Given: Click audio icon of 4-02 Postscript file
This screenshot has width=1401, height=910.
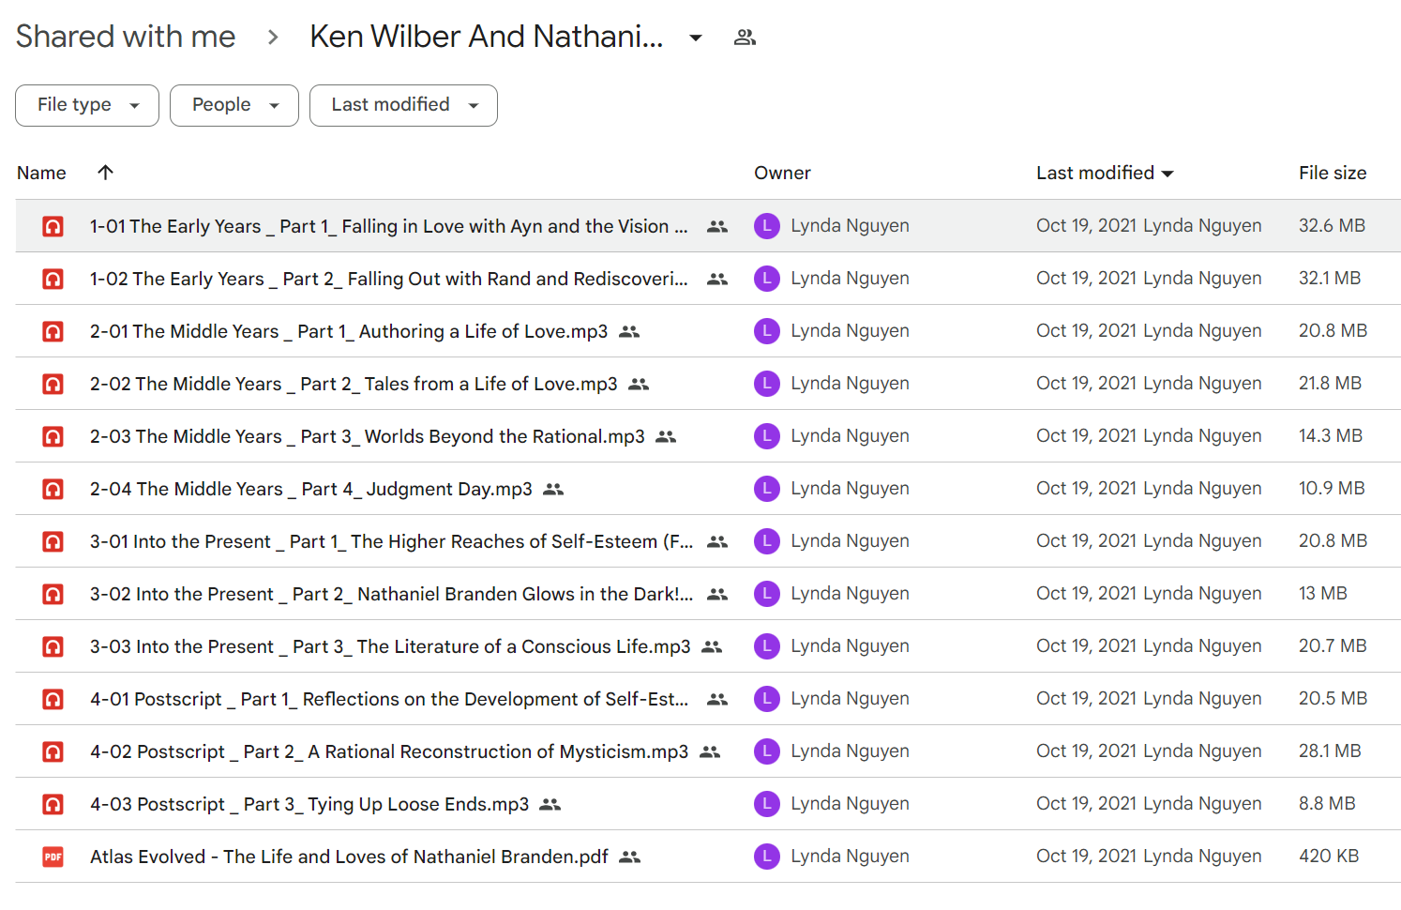Looking at the screenshot, I should click(x=53, y=751).
